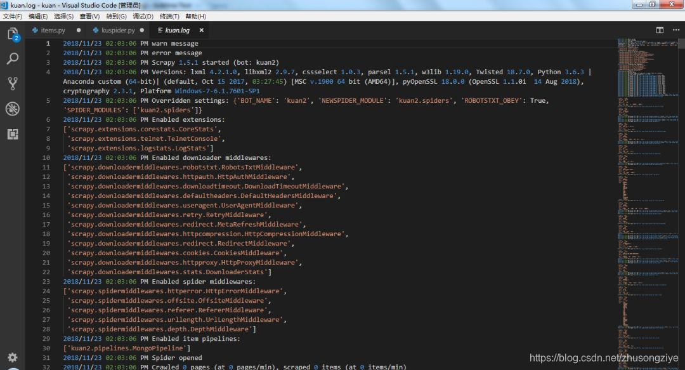The width and height of the screenshot is (685, 370).
Task: Click line number 23 in gutter
Action: [x=46, y=281]
